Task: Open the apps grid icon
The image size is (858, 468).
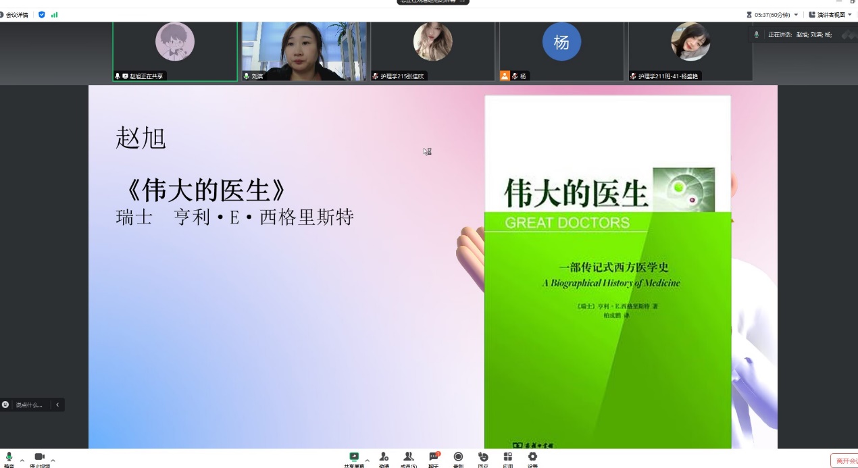Action: tap(507, 457)
